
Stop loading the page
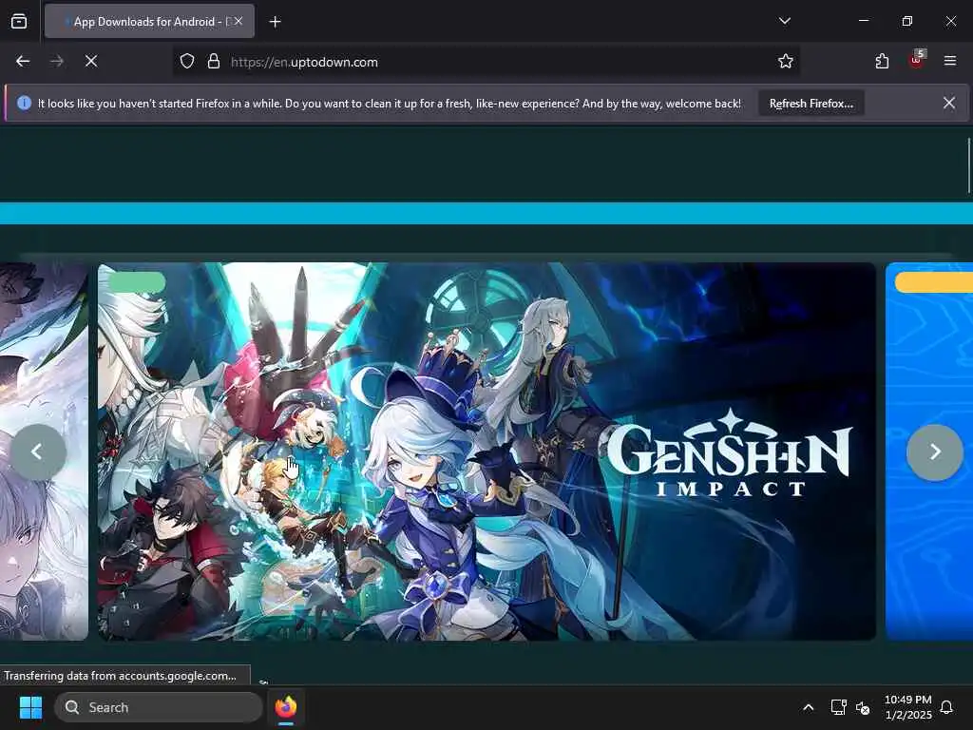click(90, 61)
